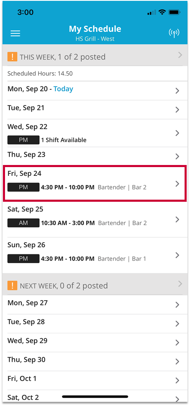Open Mon, Sep 20 row chevron
190x406 pixels.
pyautogui.click(x=177, y=91)
